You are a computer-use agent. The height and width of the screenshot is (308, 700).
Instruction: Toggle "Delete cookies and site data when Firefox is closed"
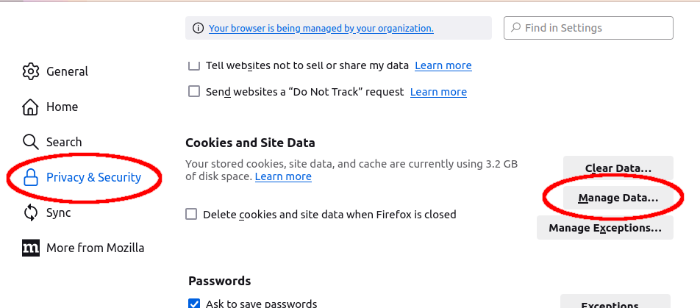(191, 215)
